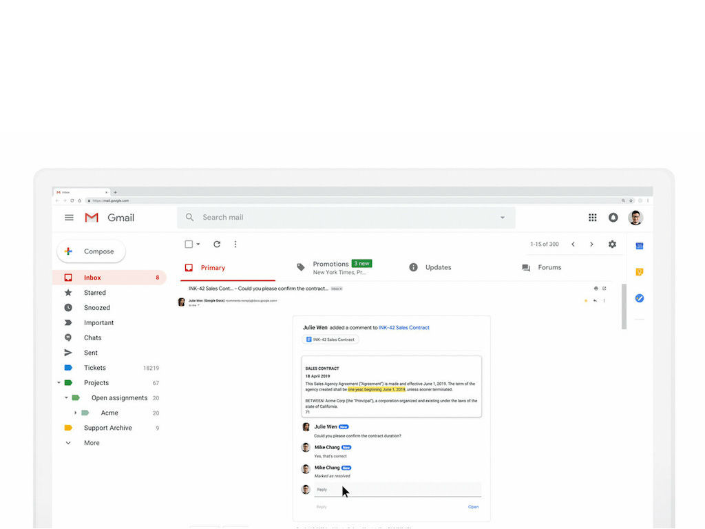Open the Google apps grid
This screenshot has width=705, height=529.
click(592, 217)
